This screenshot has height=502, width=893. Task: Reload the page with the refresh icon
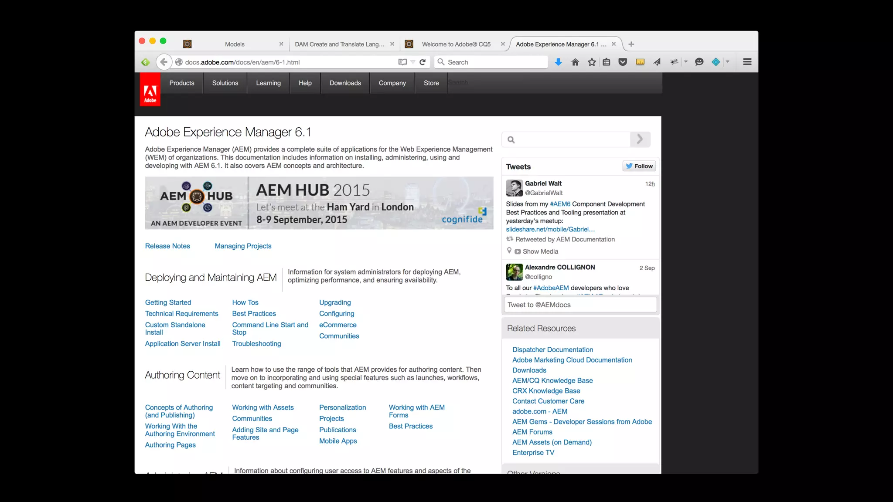coord(423,62)
